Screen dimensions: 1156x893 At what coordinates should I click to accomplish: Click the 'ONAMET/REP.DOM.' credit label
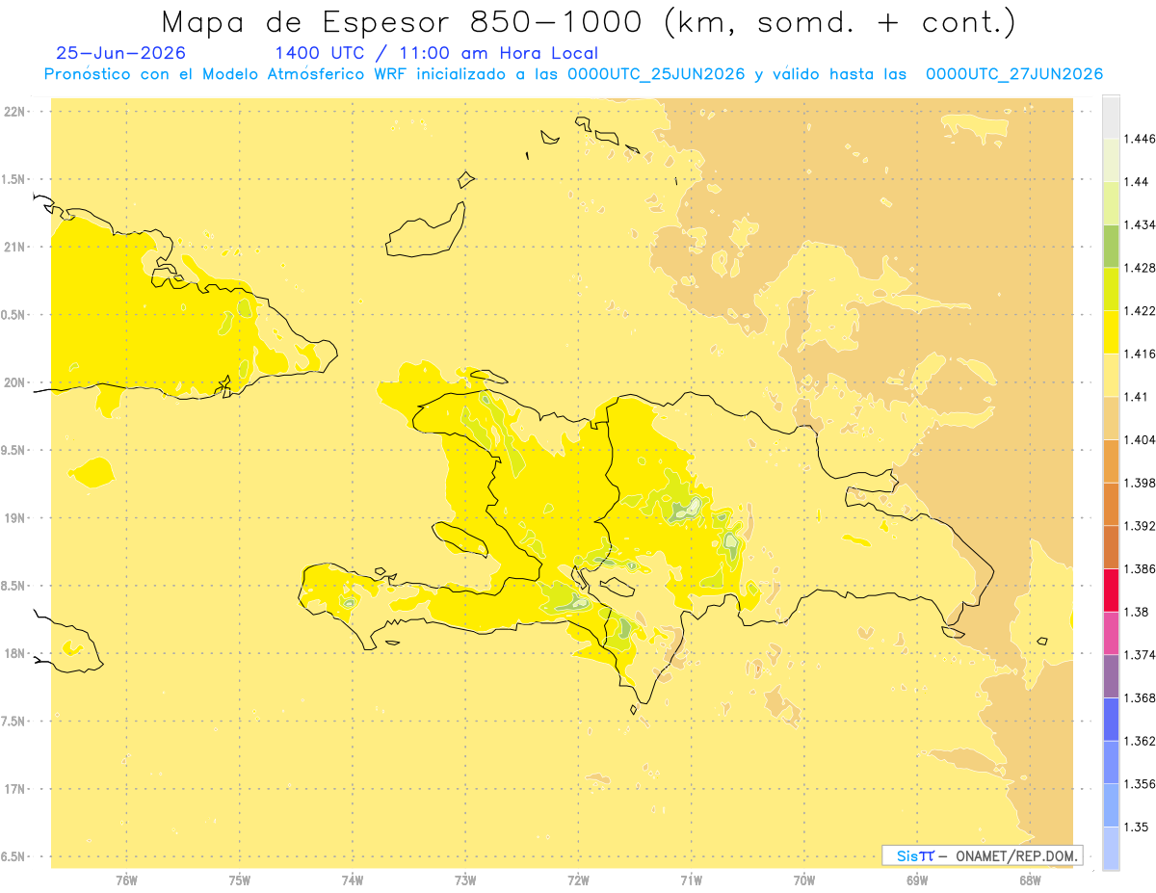1015,855
